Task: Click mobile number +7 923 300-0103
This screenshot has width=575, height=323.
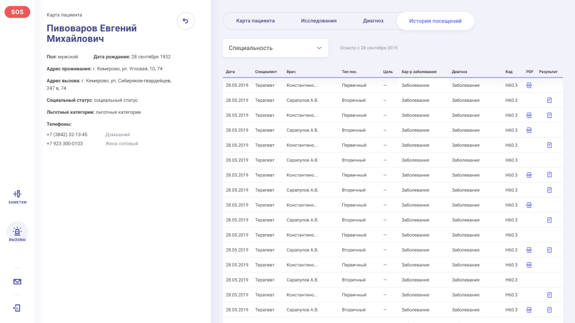Action: pos(64,144)
